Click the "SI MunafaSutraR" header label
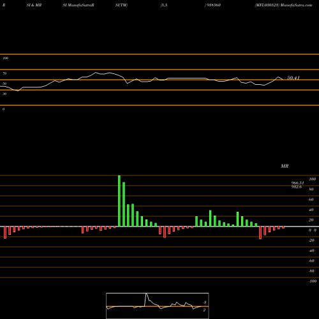 pyautogui.click(x=78, y=5)
